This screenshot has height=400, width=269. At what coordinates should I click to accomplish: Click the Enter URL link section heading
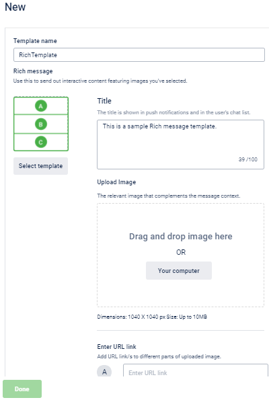116,346
